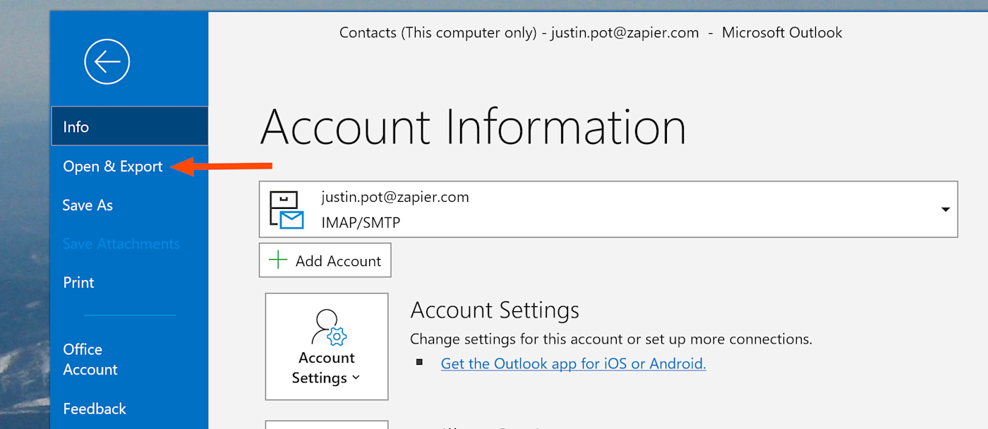Click the green plus icon on Add Account
Viewport: 988px width, 429px height.
click(x=278, y=260)
